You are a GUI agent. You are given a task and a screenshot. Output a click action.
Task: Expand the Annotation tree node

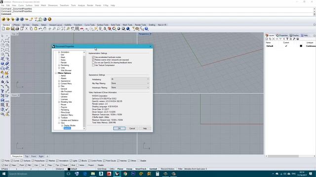point(59,52)
